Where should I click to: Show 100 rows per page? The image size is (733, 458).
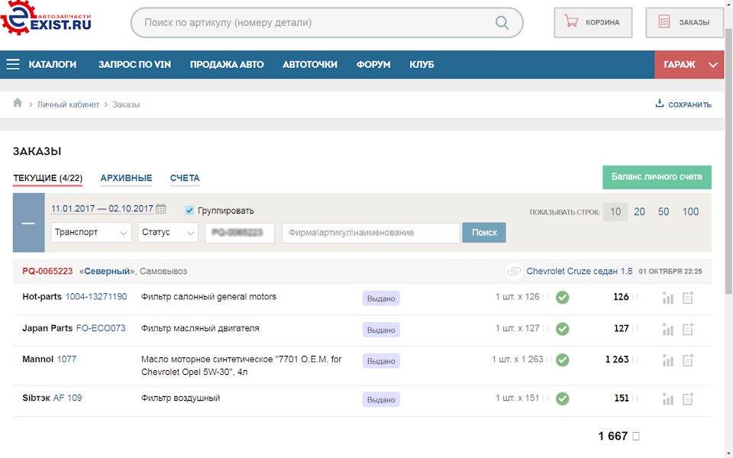point(690,211)
